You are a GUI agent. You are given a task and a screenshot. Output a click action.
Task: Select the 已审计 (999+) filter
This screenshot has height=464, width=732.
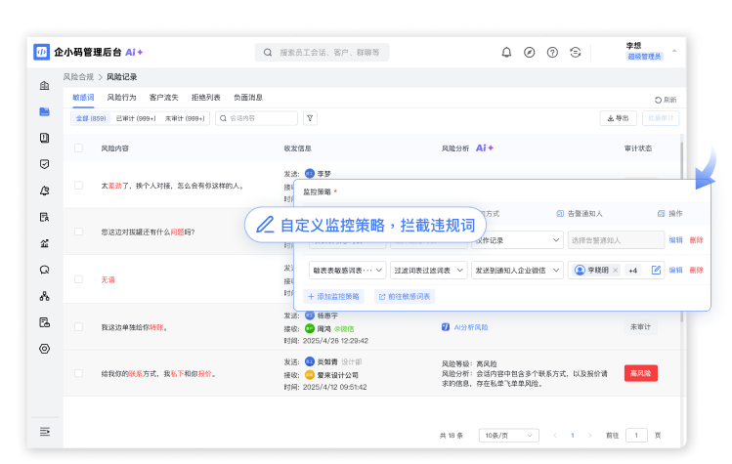coord(136,118)
